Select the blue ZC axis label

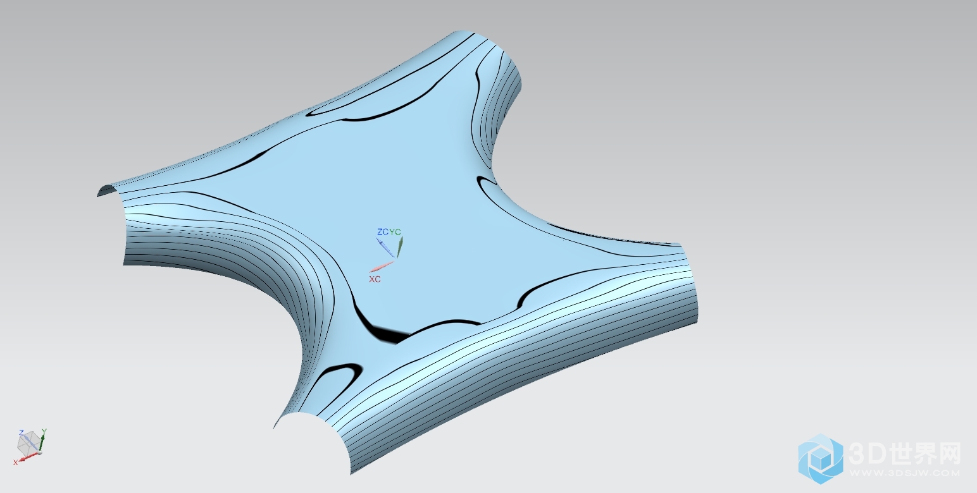click(x=383, y=232)
